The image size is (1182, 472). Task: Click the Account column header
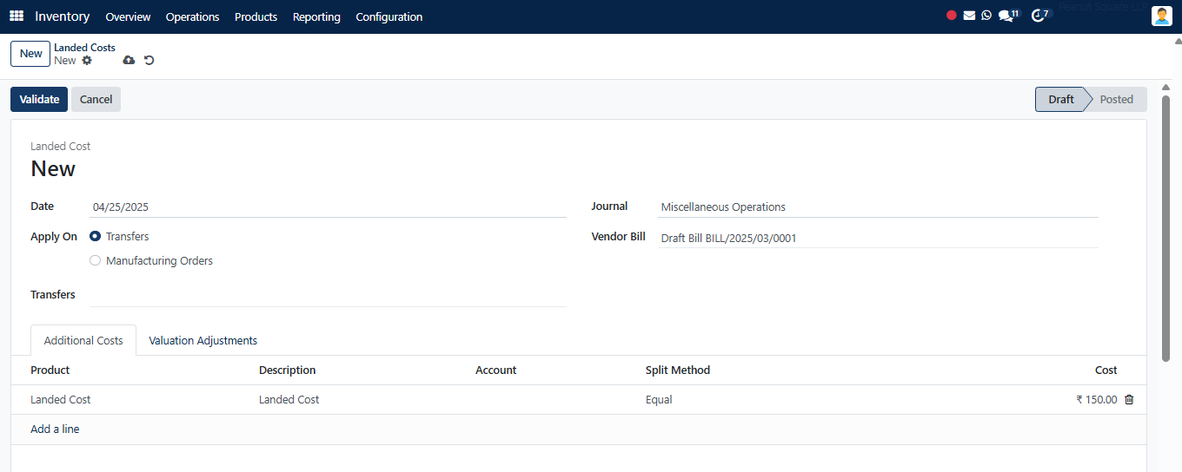click(495, 370)
